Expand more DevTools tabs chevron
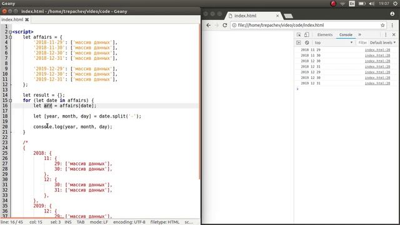The width and height of the screenshot is (400, 225). coord(360,35)
